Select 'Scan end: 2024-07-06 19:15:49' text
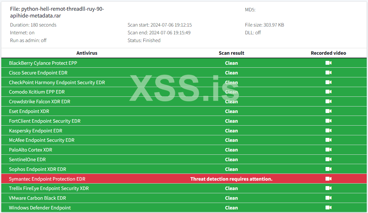The height and width of the screenshot is (213, 368). (x=159, y=32)
